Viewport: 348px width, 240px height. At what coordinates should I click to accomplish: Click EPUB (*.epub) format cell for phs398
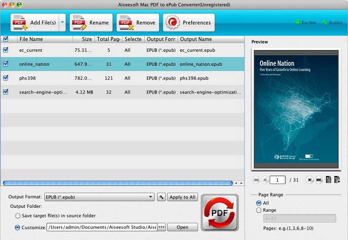coord(161,78)
